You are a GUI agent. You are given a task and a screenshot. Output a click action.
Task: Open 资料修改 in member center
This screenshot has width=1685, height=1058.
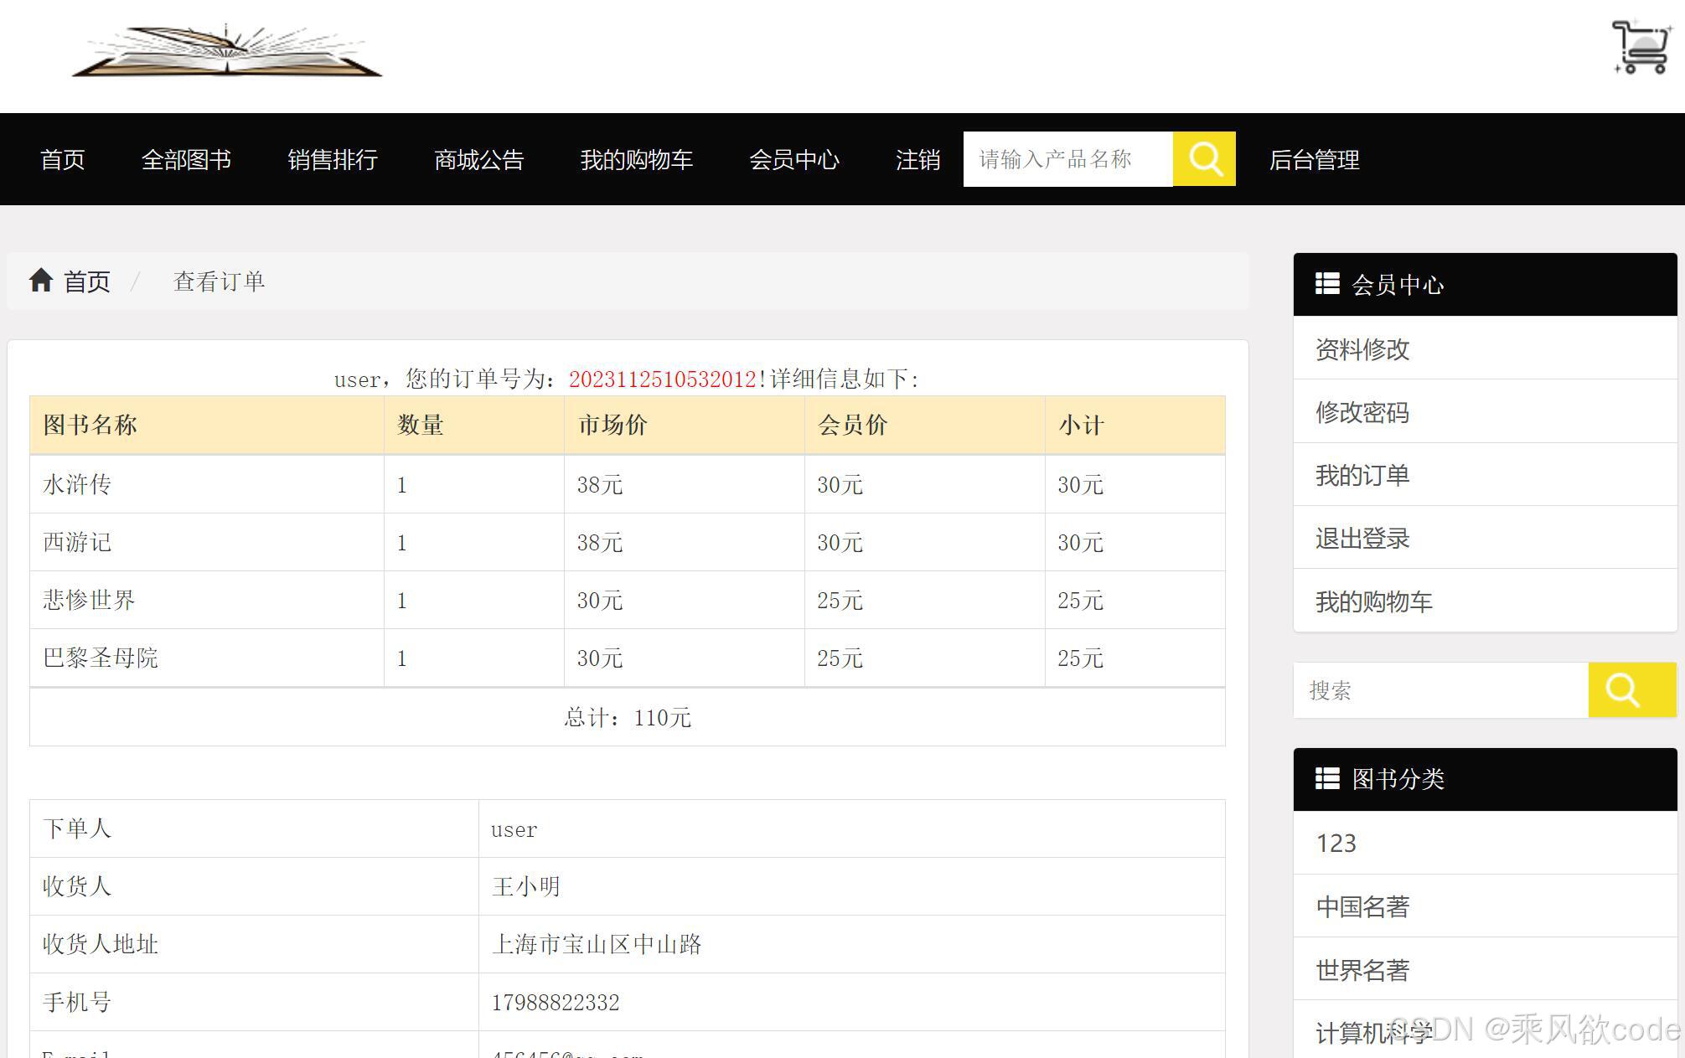[1362, 349]
